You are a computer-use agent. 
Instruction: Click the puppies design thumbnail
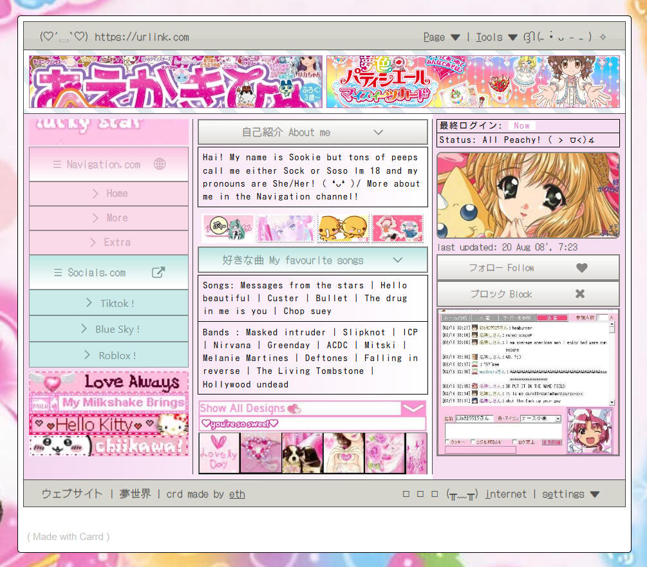tap(303, 453)
